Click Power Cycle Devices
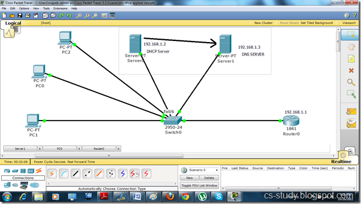 pos(49,162)
